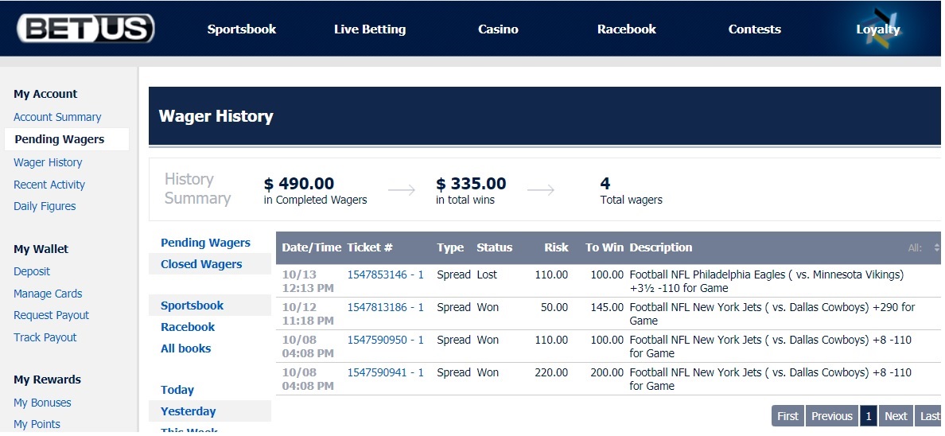Select page 1 in pagination
Image resolution: width=945 pixels, height=436 pixels.
[869, 416]
